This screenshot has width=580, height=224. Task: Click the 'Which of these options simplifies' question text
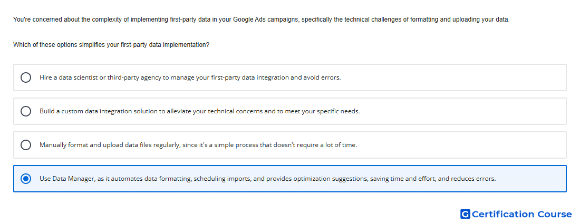(111, 45)
